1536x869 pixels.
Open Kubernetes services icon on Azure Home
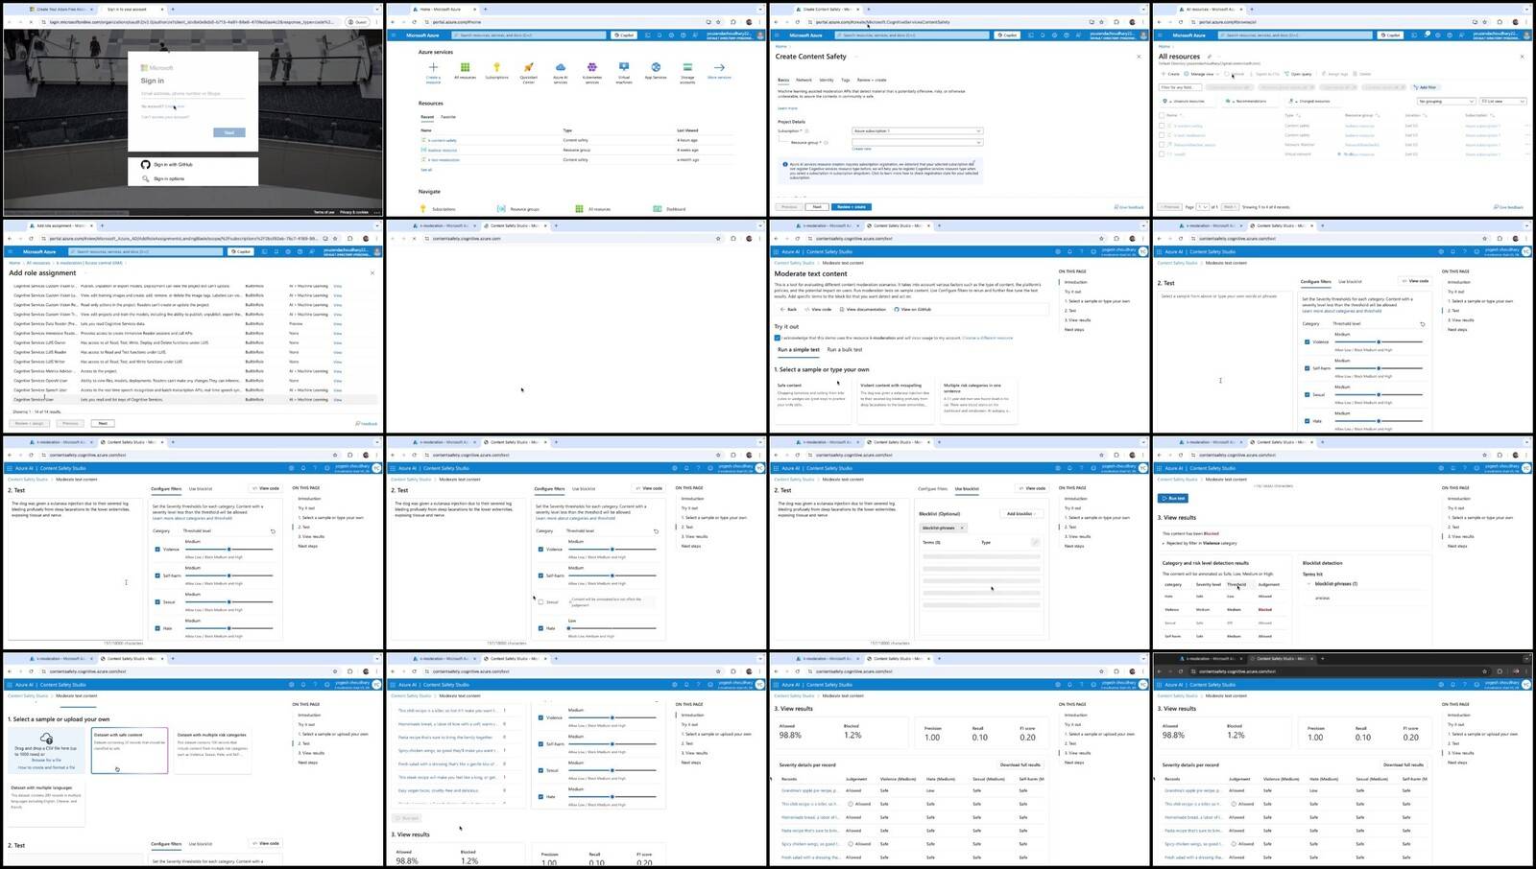(x=592, y=67)
